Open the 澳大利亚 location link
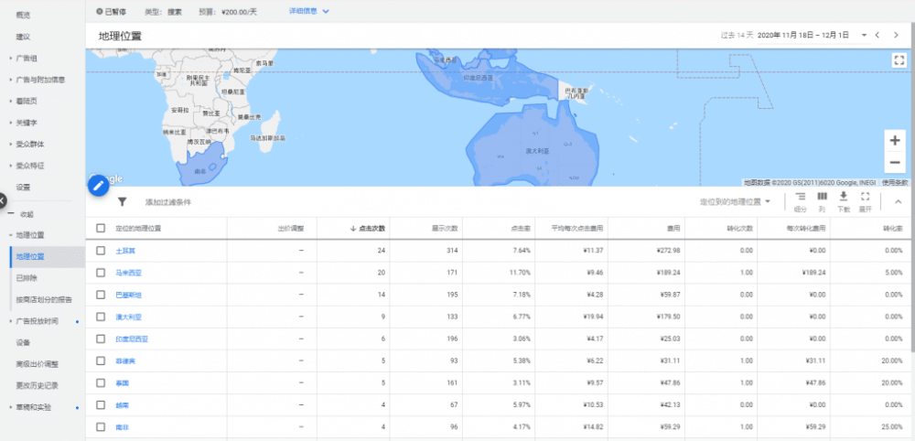 tap(128, 316)
